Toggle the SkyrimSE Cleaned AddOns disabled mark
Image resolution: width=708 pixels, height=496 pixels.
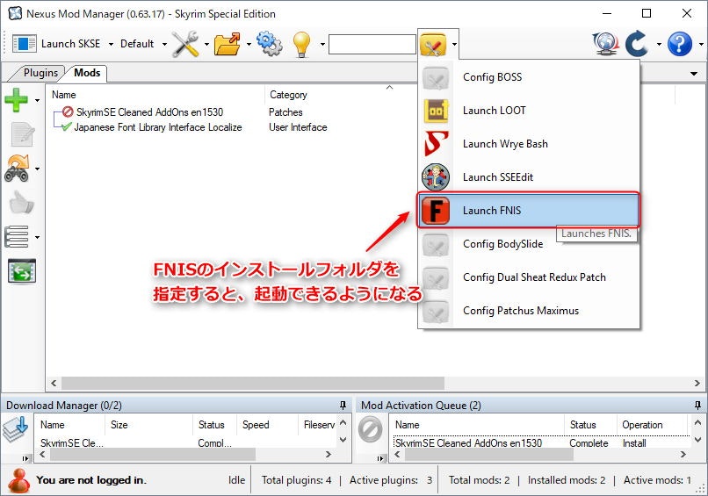tap(68, 111)
